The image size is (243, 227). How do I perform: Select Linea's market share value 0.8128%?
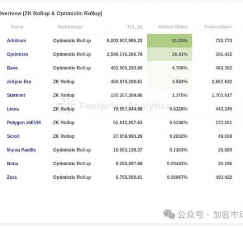[x=178, y=109]
